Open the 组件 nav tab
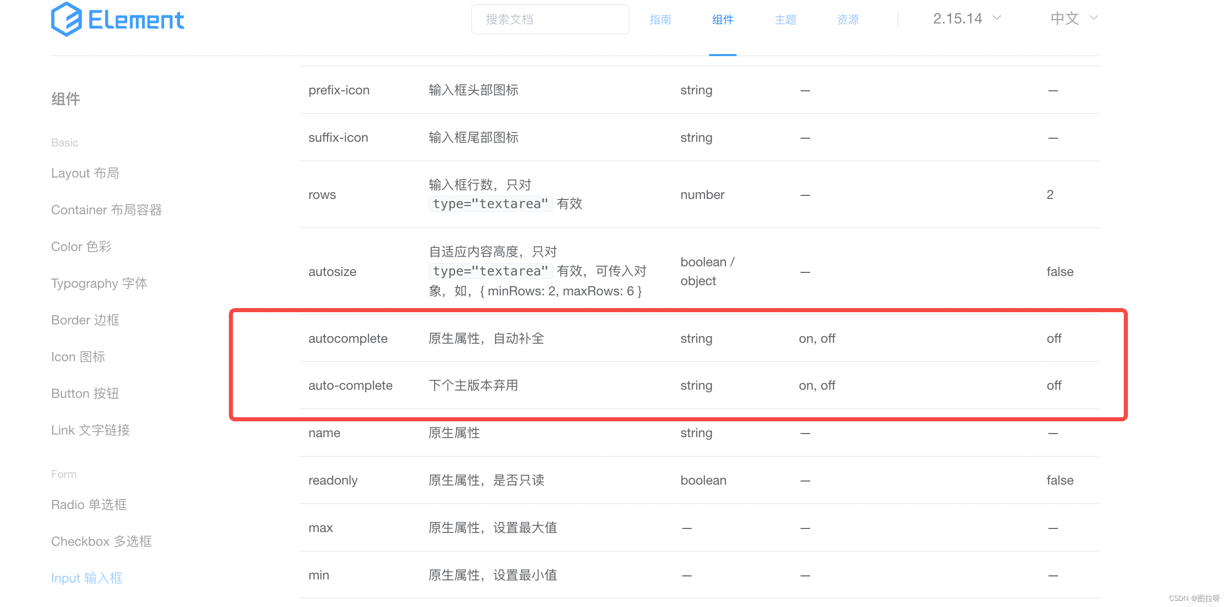This screenshot has height=607, width=1228. 723,19
